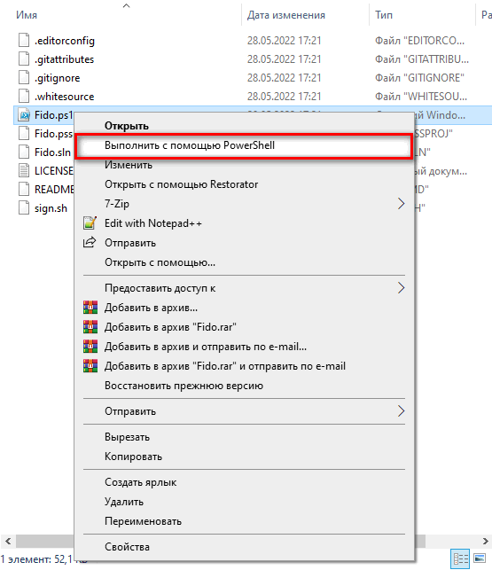Select the sign.sh file
This screenshot has width=492, height=570.
[51, 208]
